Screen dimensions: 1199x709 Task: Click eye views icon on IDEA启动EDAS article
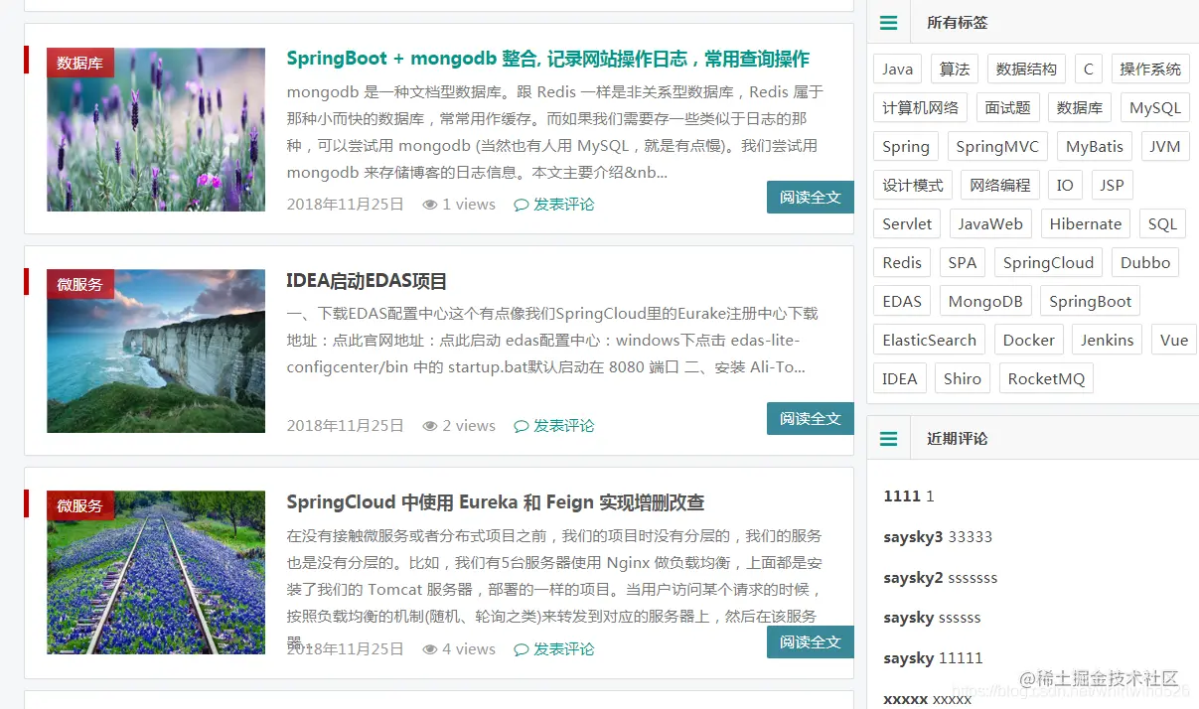[430, 426]
